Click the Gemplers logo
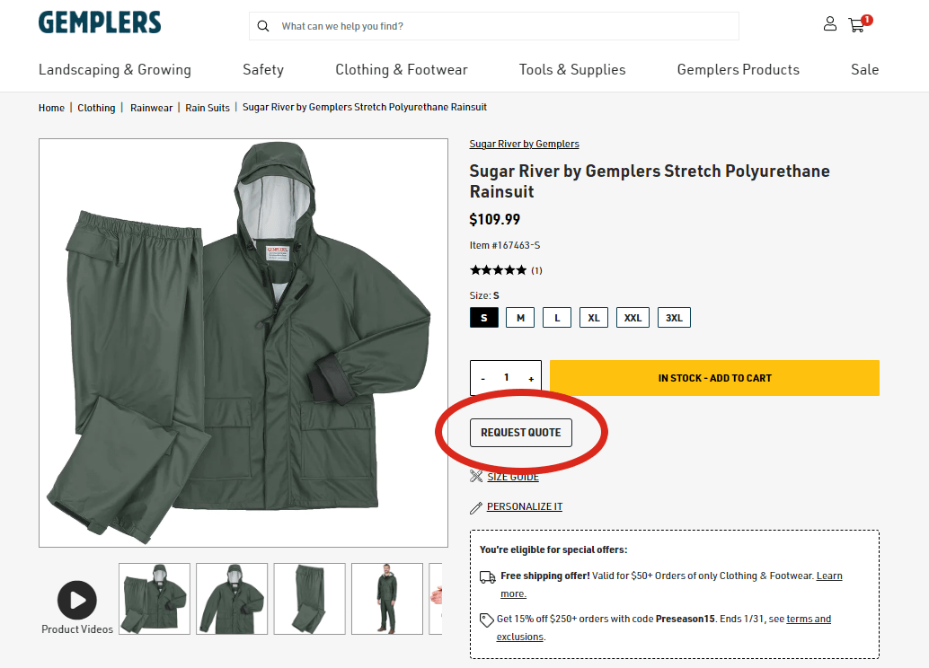 tap(99, 22)
